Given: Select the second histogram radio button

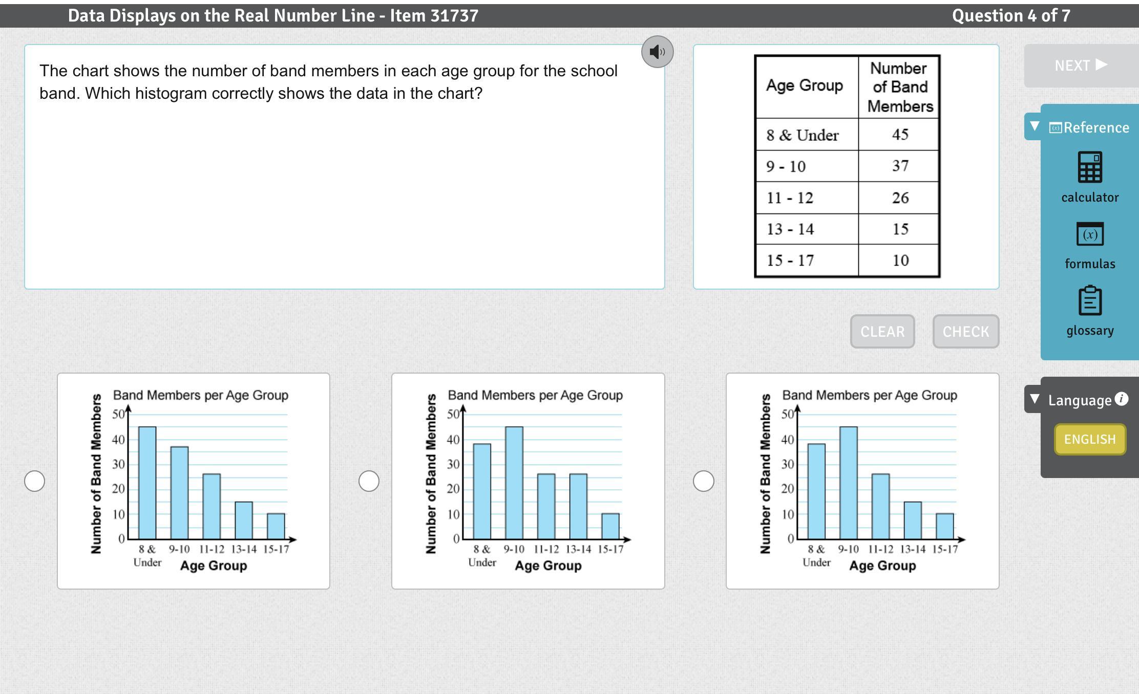Looking at the screenshot, I should [x=369, y=481].
